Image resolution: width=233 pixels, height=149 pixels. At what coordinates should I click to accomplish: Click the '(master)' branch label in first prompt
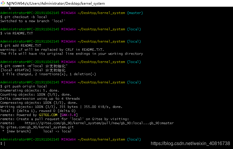coord(135,13)
